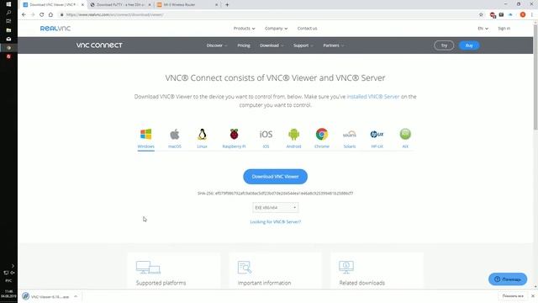
Task: Click the Buy button
Action: pyautogui.click(x=469, y=45)
